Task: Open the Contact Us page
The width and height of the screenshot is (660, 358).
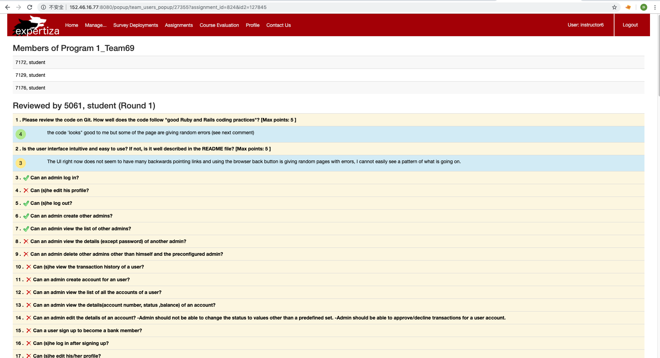Action: coord(278,25)
